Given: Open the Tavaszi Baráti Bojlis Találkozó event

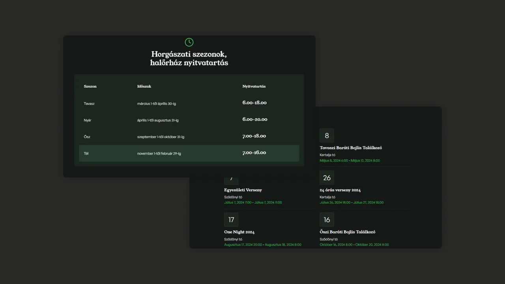Looking at the screenshot, I should (x=350, y=148).
